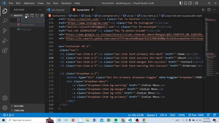
Task: Select logo.jpg in the file tree
Action: pos(26,29)
